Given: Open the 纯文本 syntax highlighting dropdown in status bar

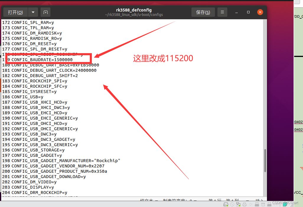Looking at the screenshot, I should 149,201.
